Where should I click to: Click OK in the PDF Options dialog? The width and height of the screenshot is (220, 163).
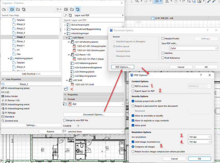200,159
